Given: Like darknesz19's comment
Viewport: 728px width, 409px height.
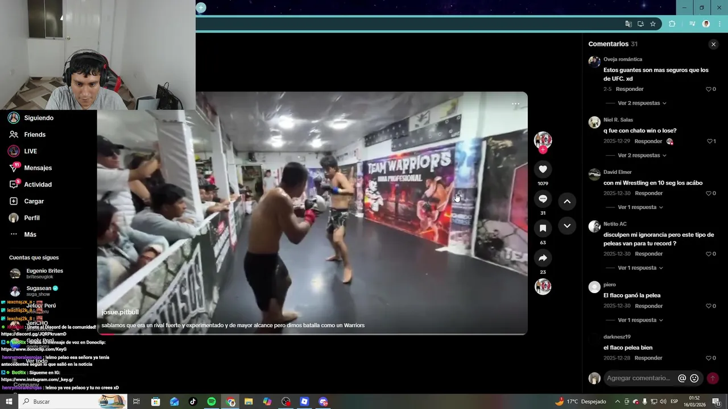Looking at the screenshot, I should 709,358.
